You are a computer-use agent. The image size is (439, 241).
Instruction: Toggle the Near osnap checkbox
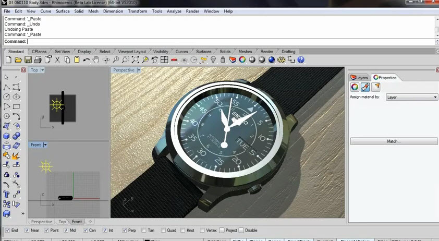click(27, 231)
